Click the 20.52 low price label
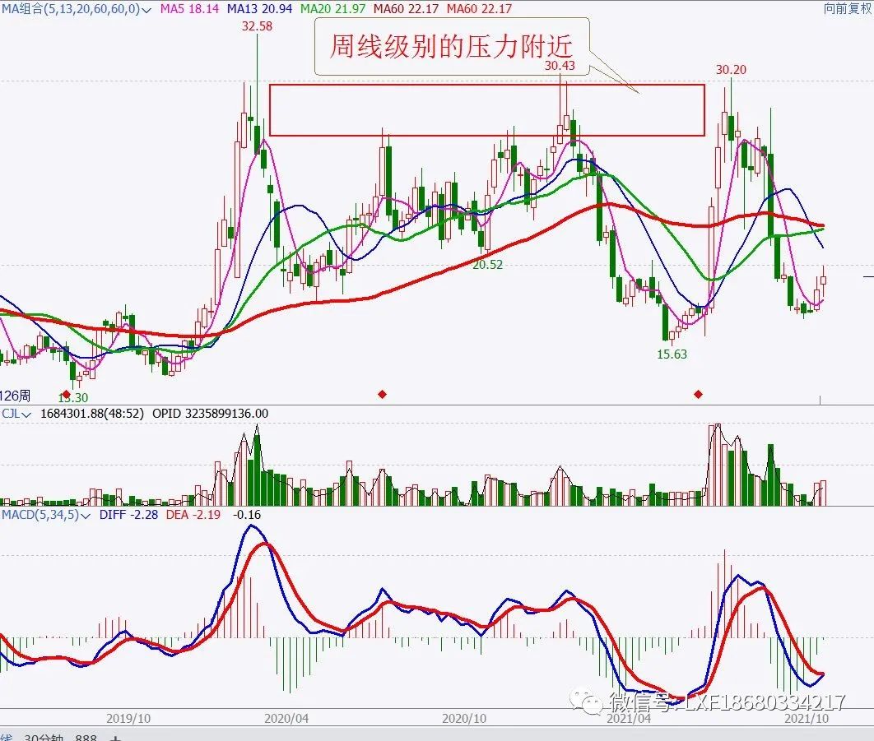 coord(487,265)
